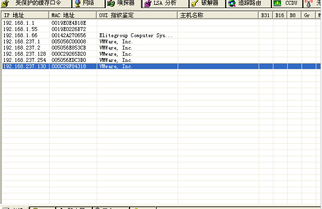Viewport: 322px width, 209px height.
Task: Click MAC address 005056C00008
Action: [x=69, y=41]
